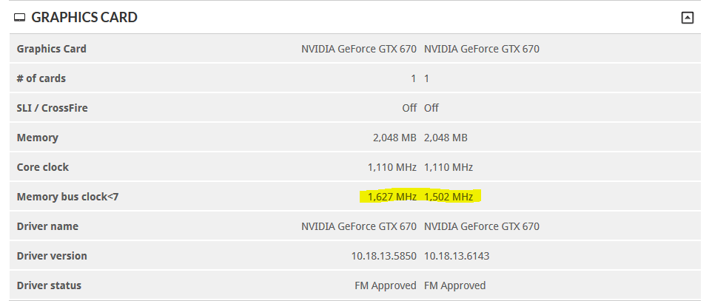Collapse the Graphics Card section arrow

tap(688, 18)
